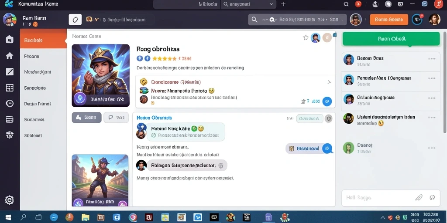Click the star favorite icon

point(306,37)
